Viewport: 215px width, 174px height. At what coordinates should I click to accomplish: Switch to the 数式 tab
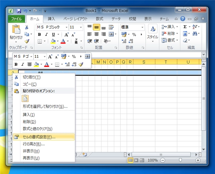click(x=99, y=19)
